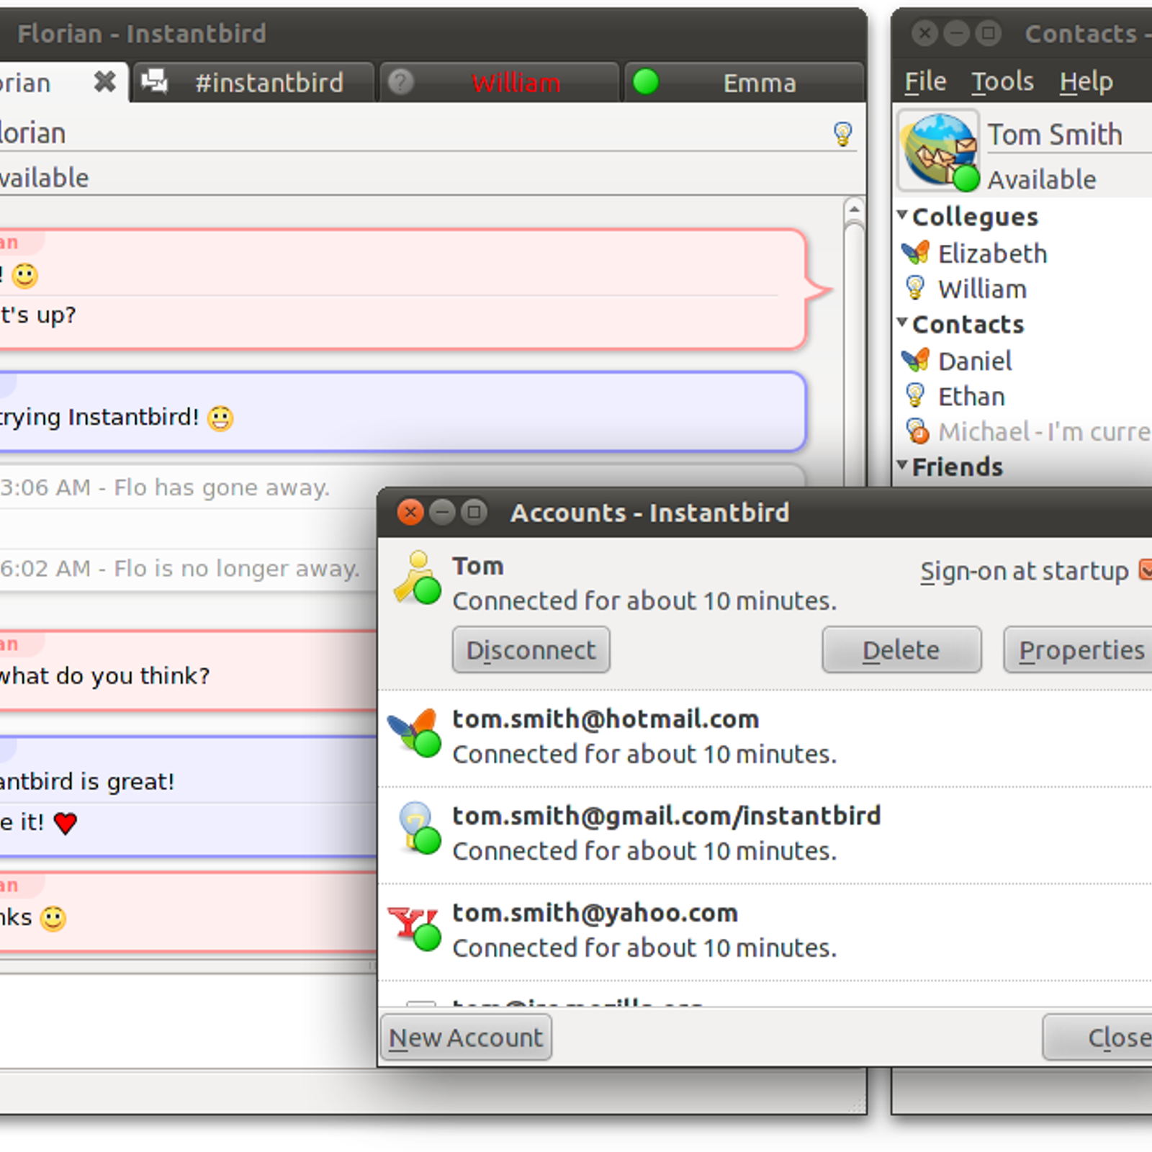The width and height of the screenshot is (1152, 1152).
Task: Click the lightbulb protocol icon in Florian header
Action: [x=842, y=133]
